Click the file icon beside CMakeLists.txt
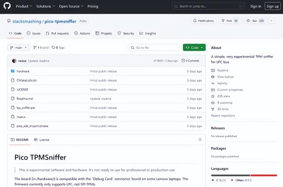Viewport: 283px width, 187px height. pos(13,80)
